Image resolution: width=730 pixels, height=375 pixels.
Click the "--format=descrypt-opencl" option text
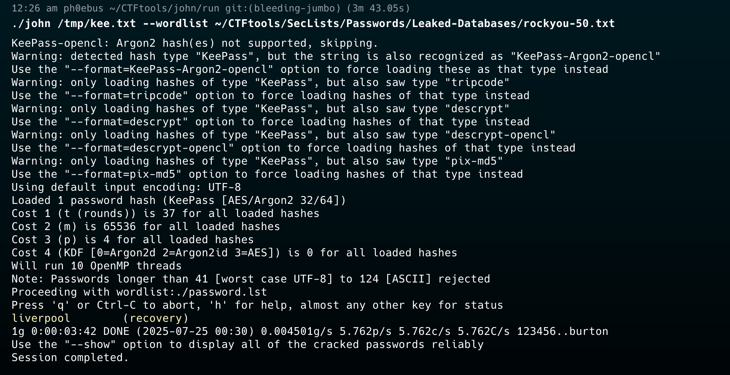pos(149,148)
